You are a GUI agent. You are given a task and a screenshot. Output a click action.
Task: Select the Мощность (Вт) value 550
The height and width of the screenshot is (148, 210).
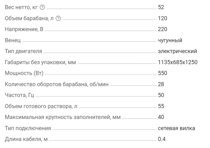click(162, 73)
